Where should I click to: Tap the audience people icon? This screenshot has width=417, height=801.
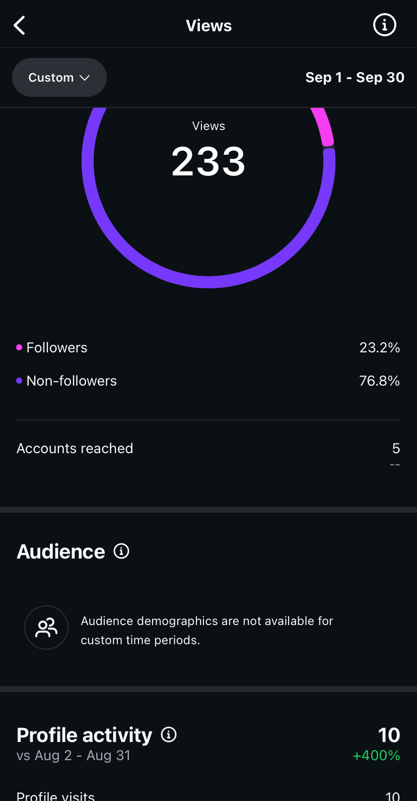46,628
